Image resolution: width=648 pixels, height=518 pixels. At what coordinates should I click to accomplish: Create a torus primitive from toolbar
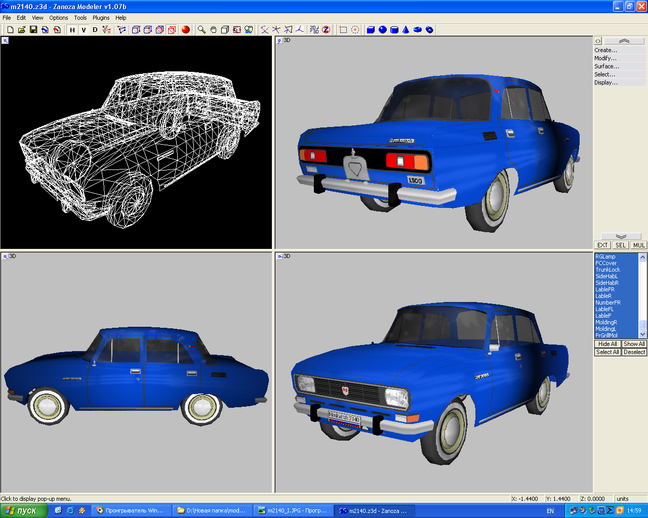[x=418, y=30]
